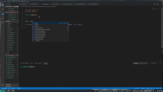Open the Terminal menu
Image resolution: width=163 pixels, height=92 pixels.
(23, 2)
